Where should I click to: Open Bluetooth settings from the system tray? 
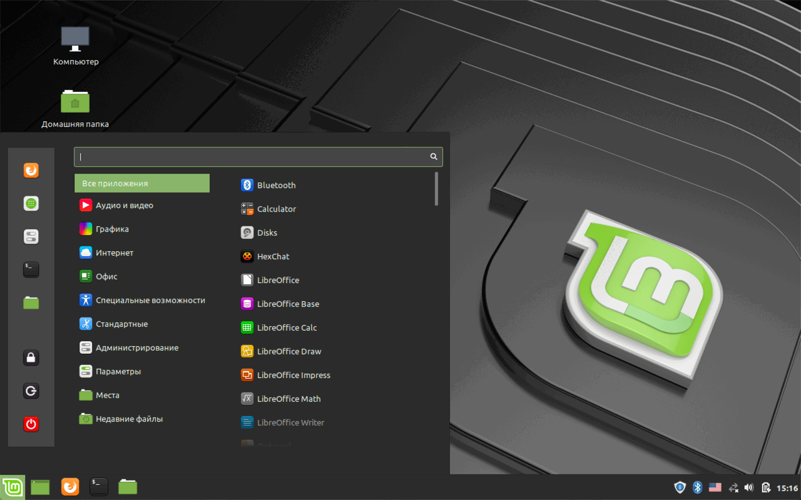(x=697, y=487)
